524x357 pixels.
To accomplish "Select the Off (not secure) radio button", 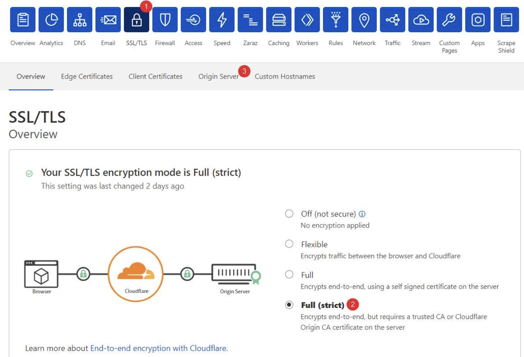I will click(x=289, y=213).
